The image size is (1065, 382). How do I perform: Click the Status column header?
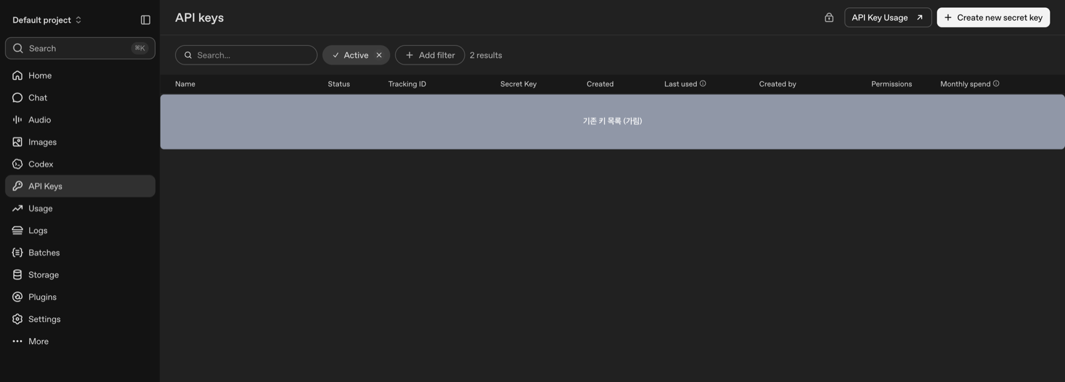pos(339,84)
